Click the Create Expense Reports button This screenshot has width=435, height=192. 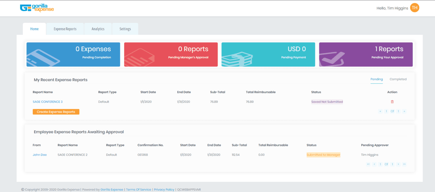[56, 111]
